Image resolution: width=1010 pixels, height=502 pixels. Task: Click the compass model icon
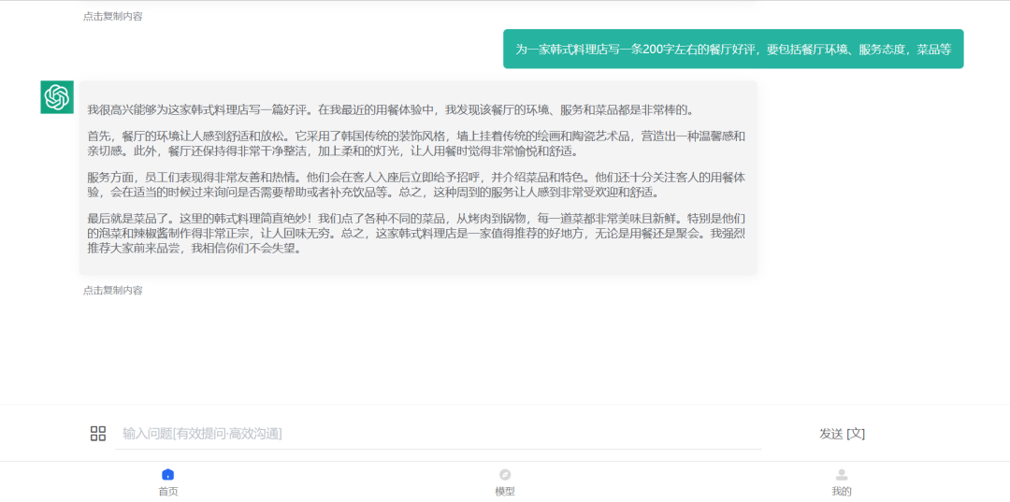505,475
